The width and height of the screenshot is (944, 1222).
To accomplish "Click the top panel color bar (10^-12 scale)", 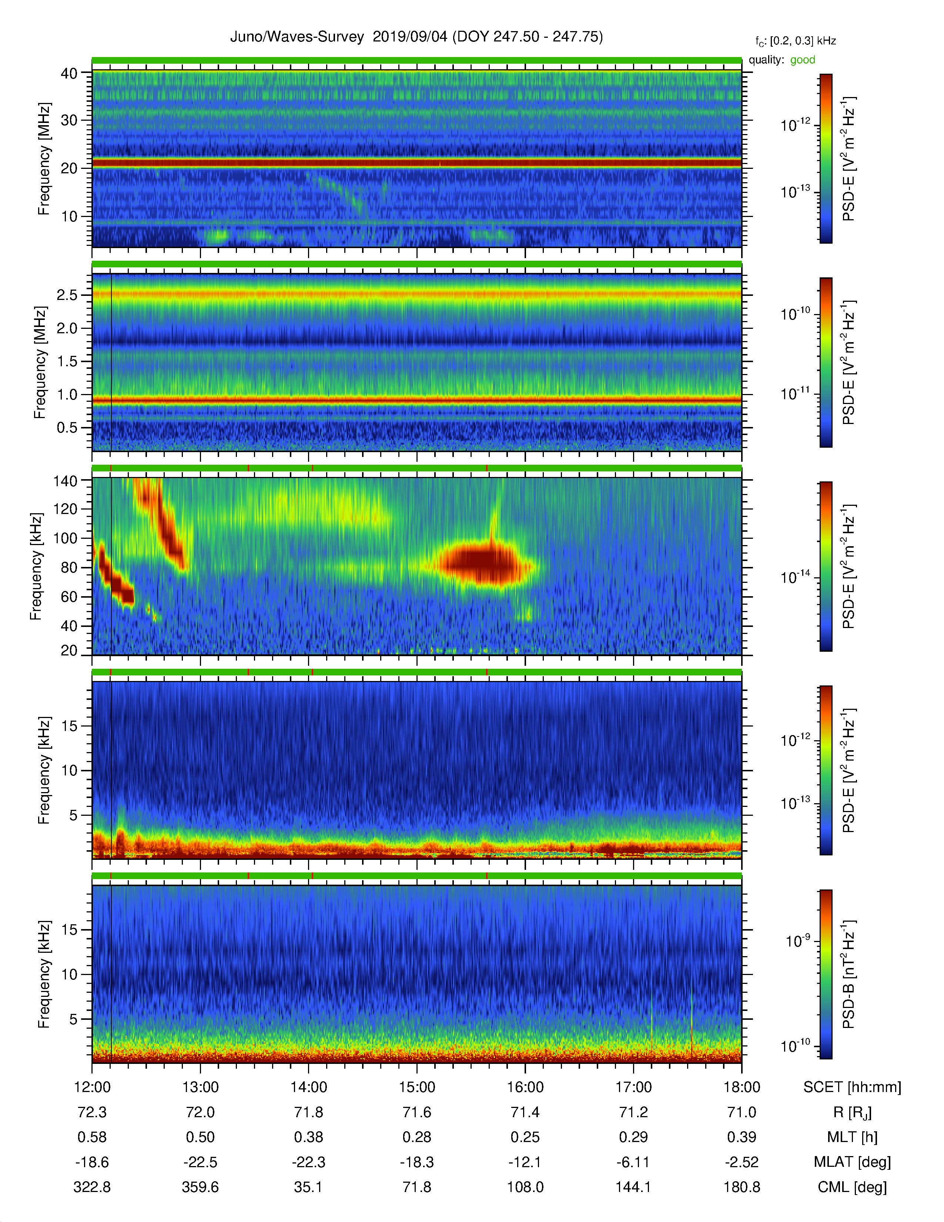I will click(x=826, y=158).
